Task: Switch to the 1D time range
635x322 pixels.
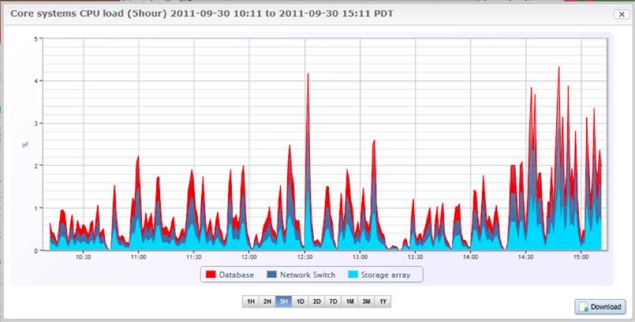Action: (300, 302)
